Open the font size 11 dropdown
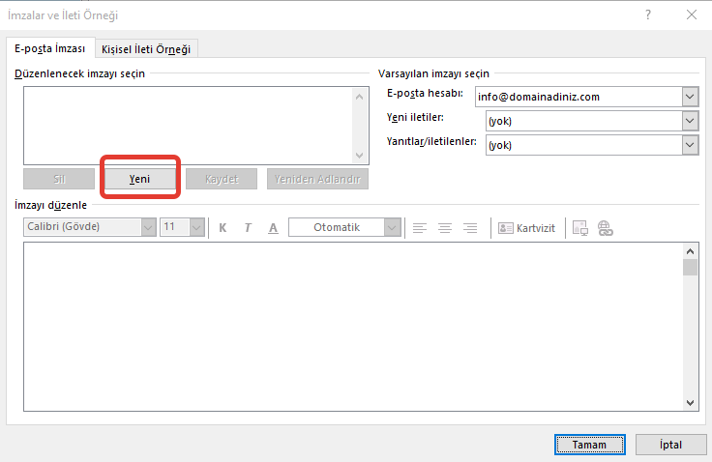Screen dimensions: 712x462 (x=196, y=228)
